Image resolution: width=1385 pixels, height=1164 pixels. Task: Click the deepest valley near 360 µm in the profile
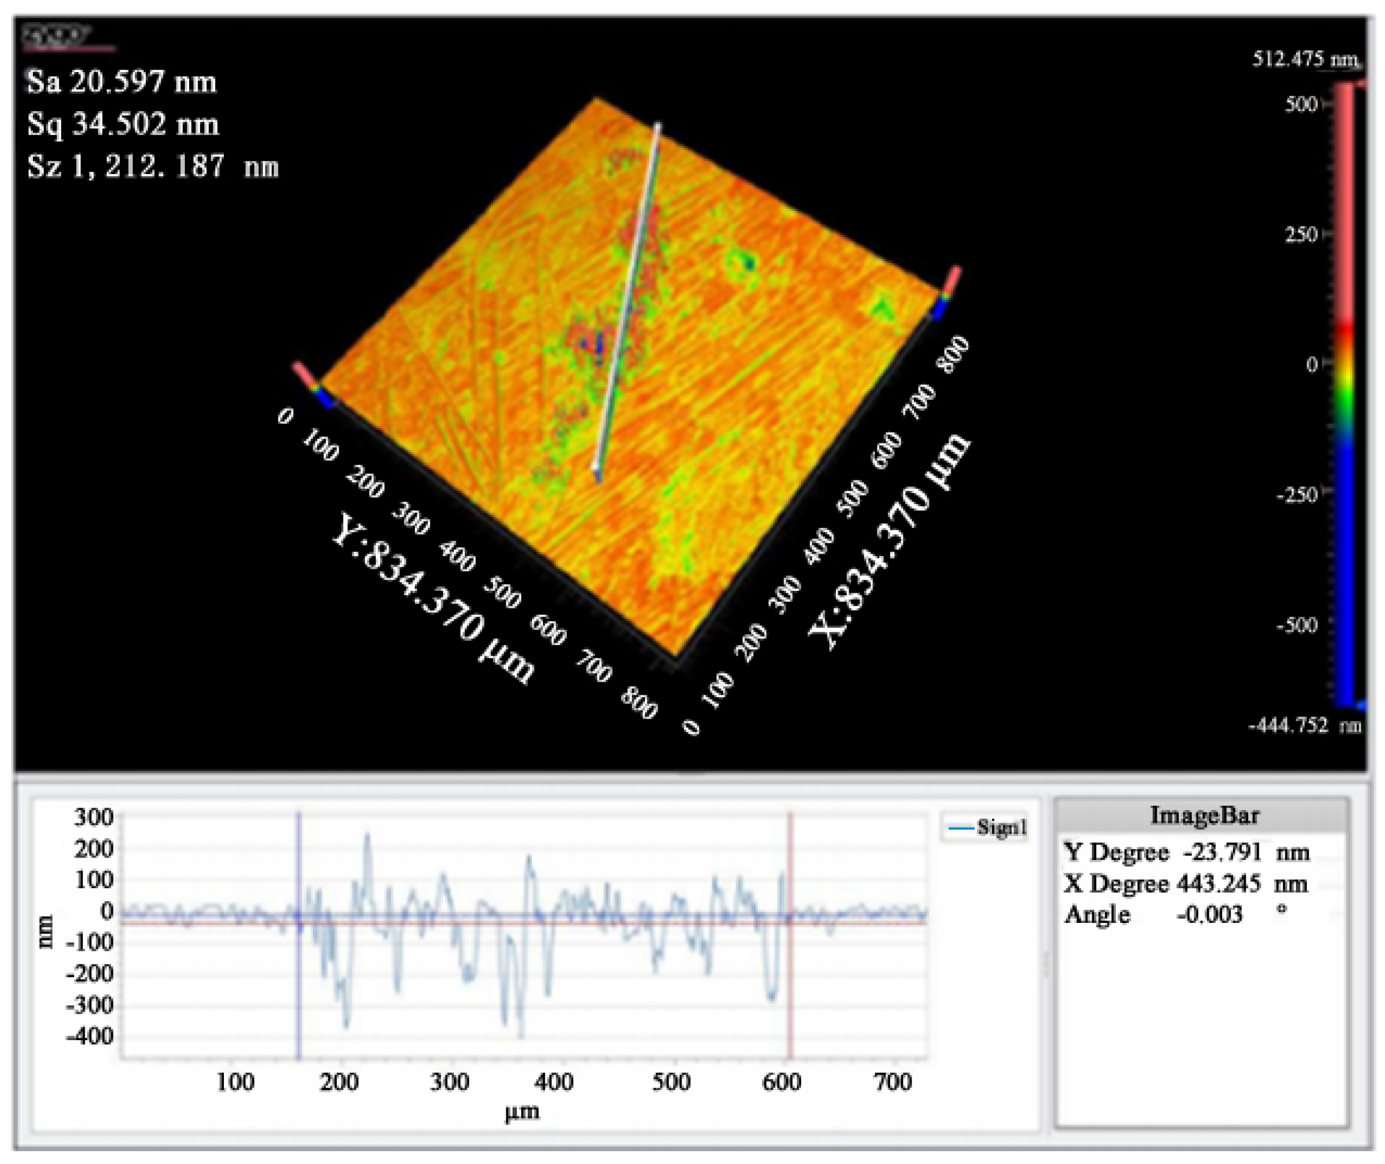click(520, 1035)
